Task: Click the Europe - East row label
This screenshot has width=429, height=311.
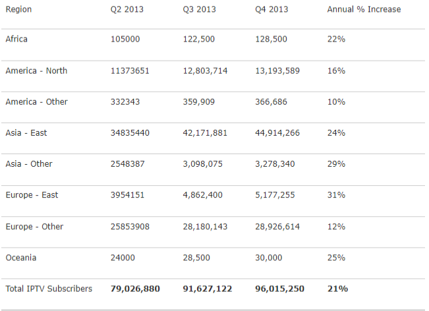Action: point(32,195)
